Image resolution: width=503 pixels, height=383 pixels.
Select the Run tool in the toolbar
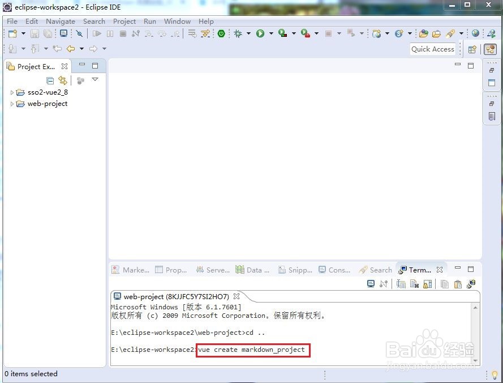(260, 33)
